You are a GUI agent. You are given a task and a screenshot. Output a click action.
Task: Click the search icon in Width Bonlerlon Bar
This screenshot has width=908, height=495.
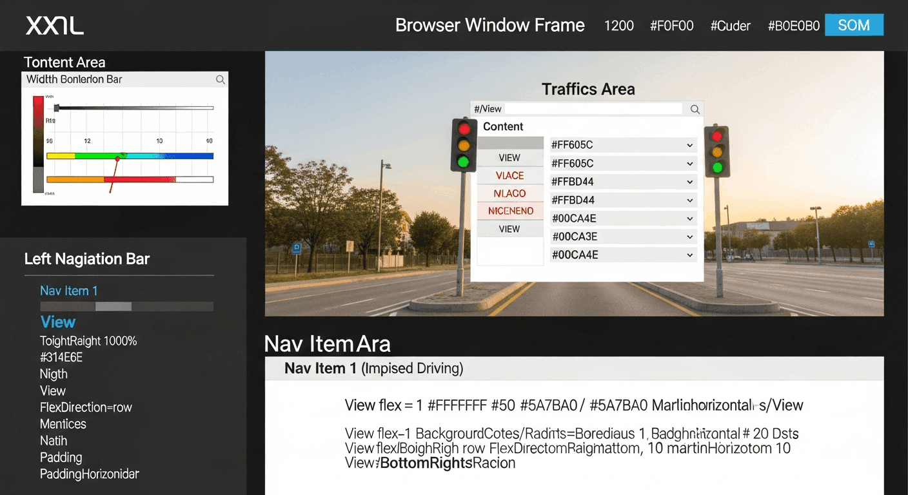coord(221,79)
